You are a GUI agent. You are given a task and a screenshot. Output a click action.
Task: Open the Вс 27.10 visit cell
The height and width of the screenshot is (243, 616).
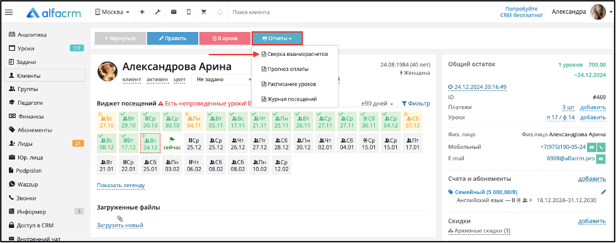tap(106, 121)
